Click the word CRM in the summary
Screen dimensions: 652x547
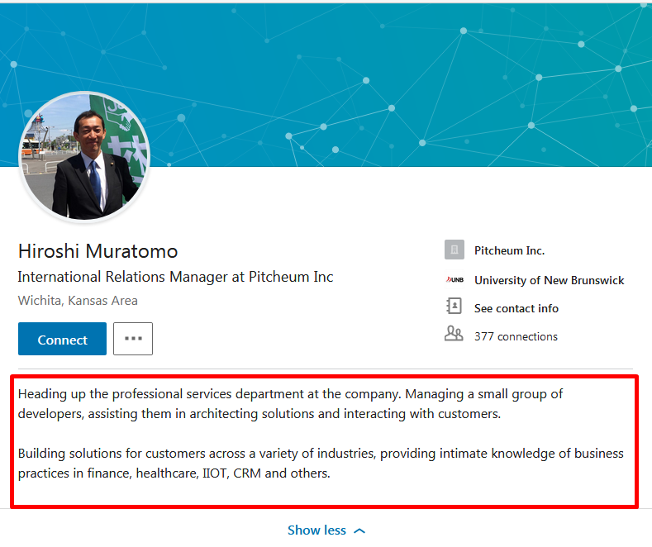coord(247,473)
